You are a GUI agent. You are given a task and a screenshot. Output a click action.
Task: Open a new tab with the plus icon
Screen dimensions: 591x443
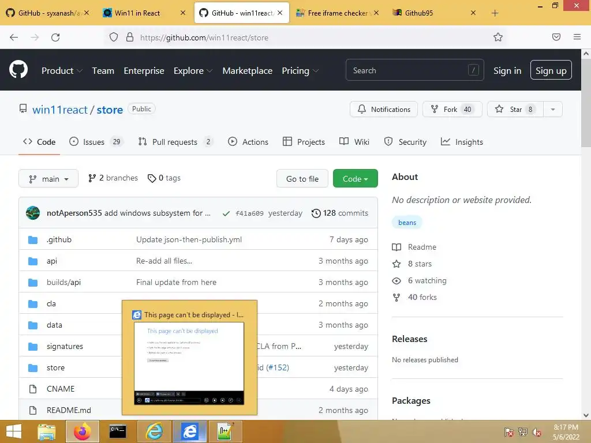point(495,13)
